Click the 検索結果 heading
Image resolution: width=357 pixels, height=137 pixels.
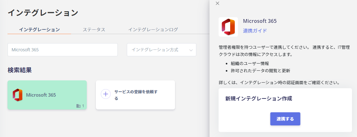tap(20, 70)
